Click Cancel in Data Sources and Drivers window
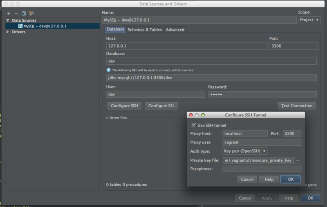Image resolution: width=327 pixels, height=207 pixels. [245, 198]
